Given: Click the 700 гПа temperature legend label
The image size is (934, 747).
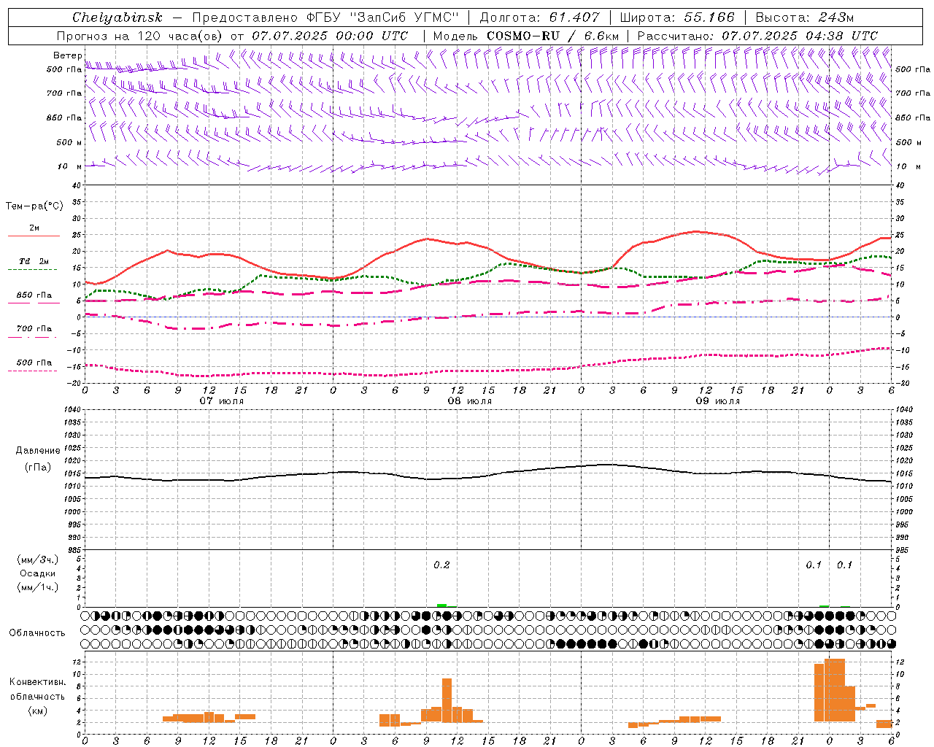Looking at the screenshot, I should 34,328.
